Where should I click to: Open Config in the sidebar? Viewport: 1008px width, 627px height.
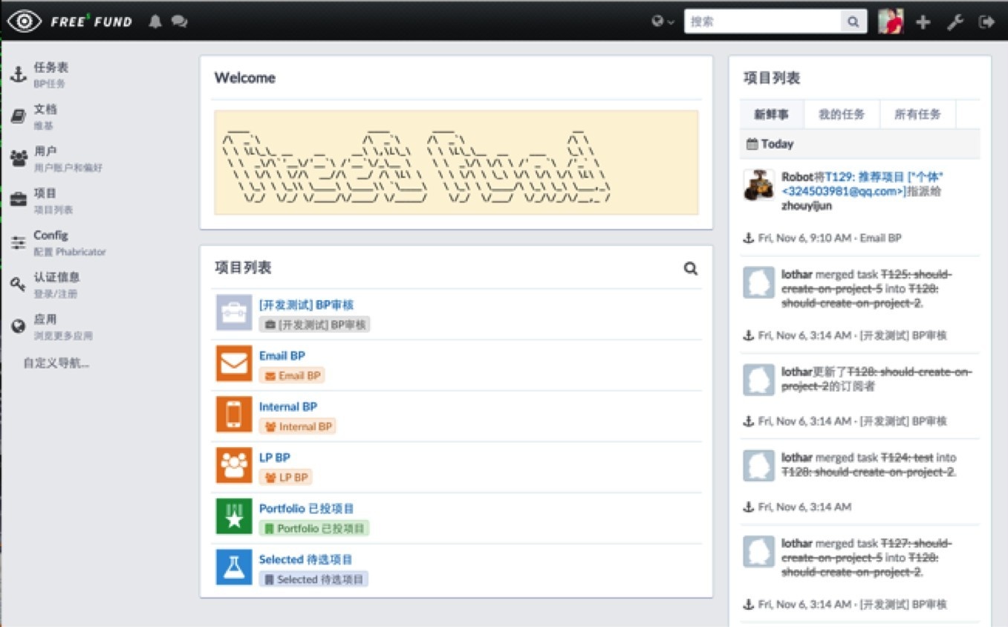51,235
